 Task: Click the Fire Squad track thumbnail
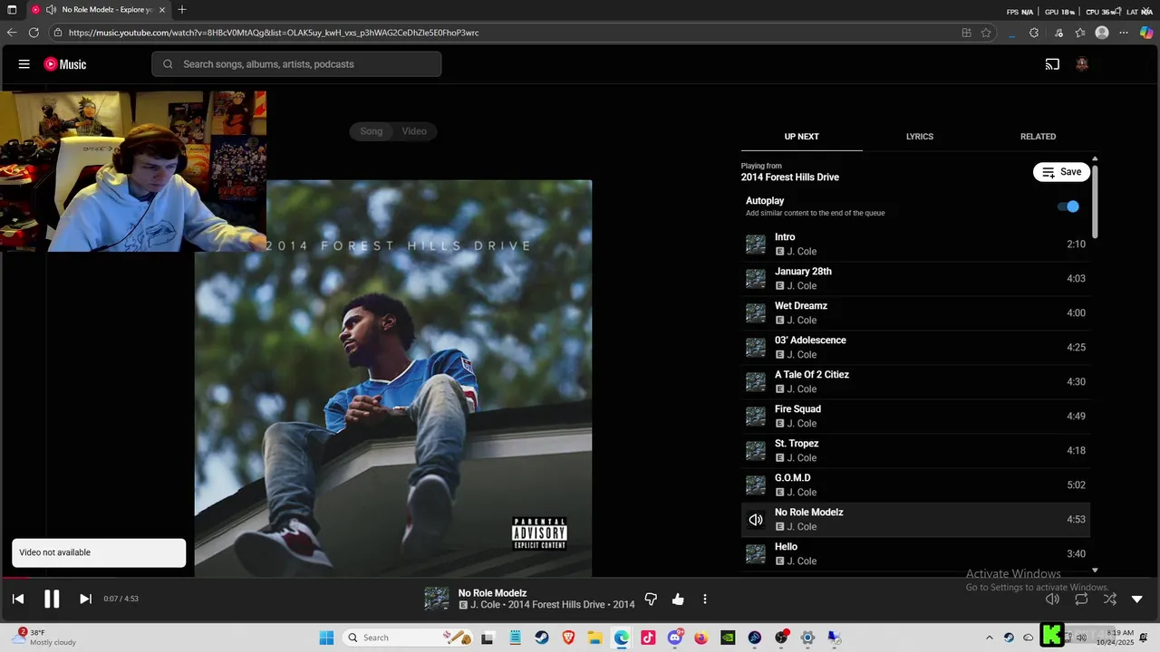pyautogui.click(x=756, y=417)
